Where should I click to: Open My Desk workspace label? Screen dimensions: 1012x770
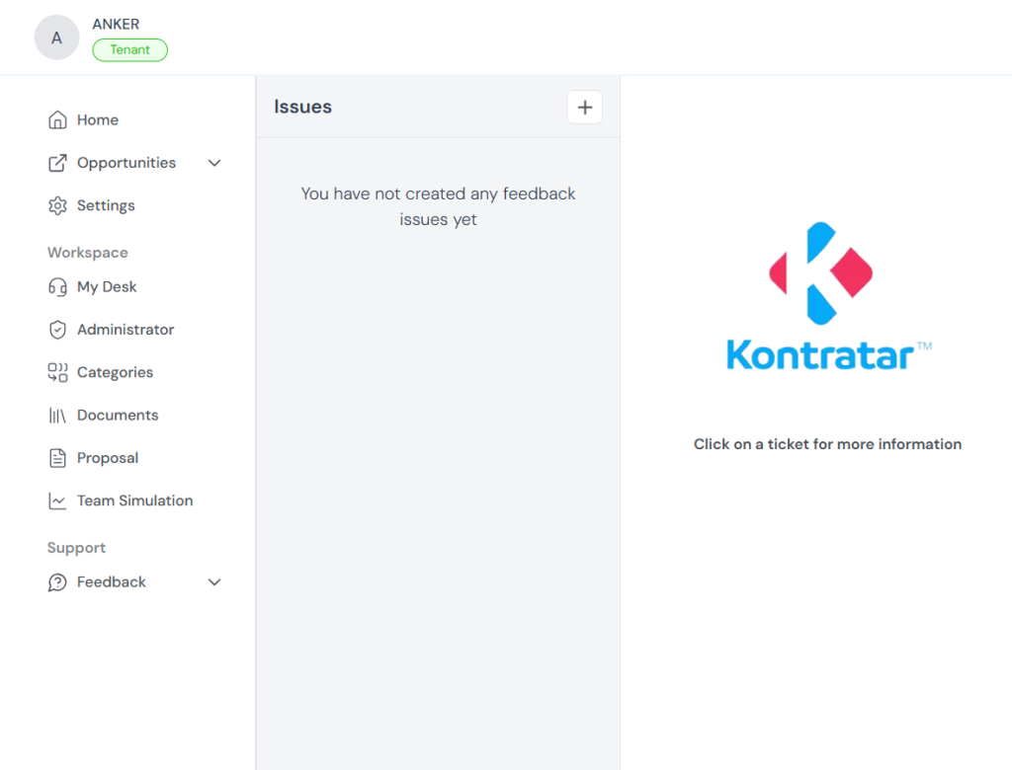[x=107, y=287]
